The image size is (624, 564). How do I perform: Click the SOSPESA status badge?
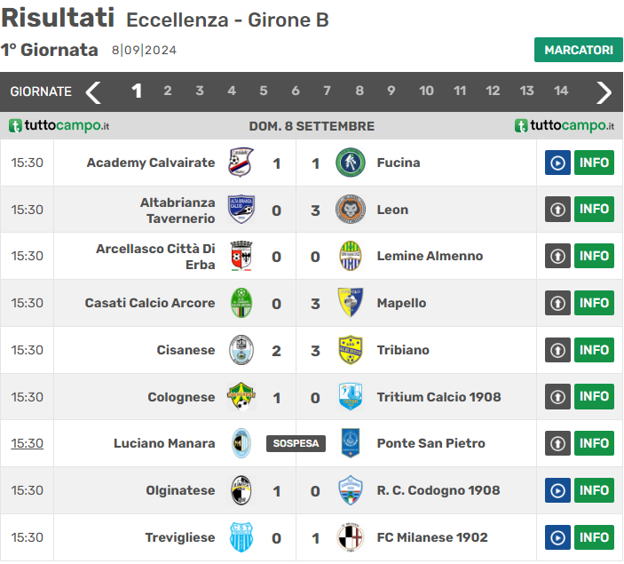tap(296, 443)
